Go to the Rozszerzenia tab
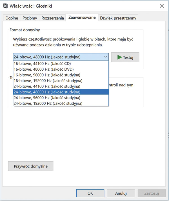 53,18
